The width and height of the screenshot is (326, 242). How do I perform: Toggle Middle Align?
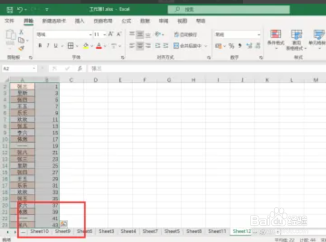pos(140,34)
